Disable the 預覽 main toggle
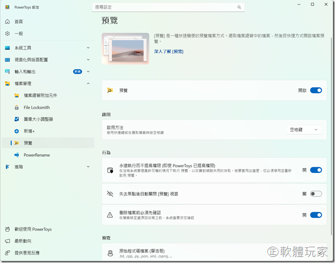The width and height of the screenshot is (335, 263). coord(316,90)
